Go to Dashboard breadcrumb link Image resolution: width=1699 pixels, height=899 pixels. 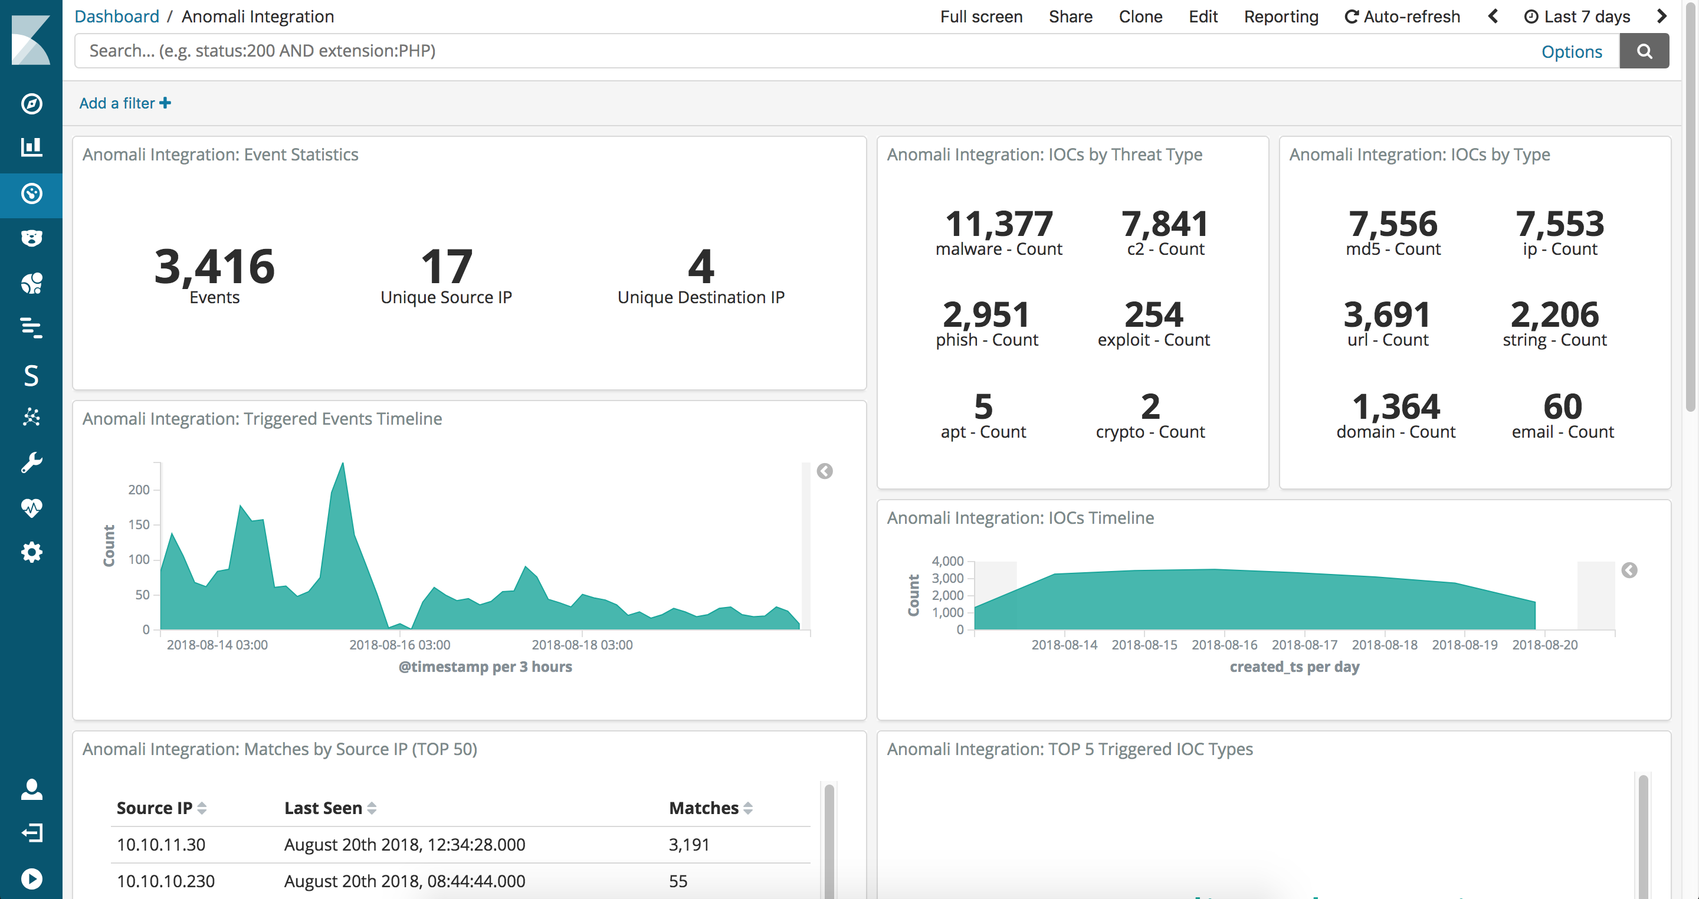pos(117,17)
